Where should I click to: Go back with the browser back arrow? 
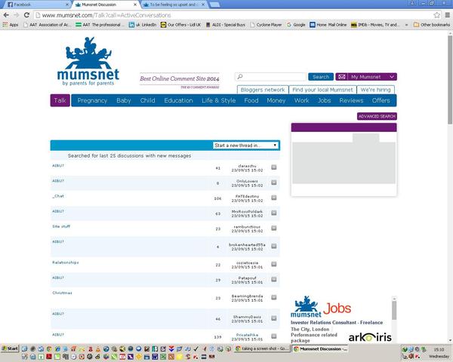point(6,15)
